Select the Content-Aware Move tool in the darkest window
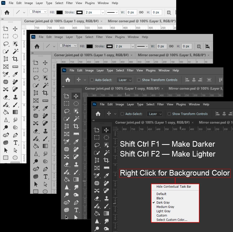233x232 pixels. click(97, 191)
